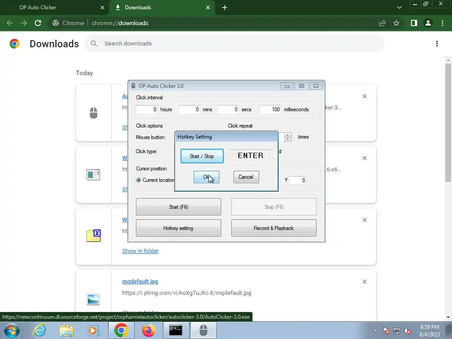Click the Chrome taskbar icon
Viewport: 452px width, 339px height.
coord(121,330)
